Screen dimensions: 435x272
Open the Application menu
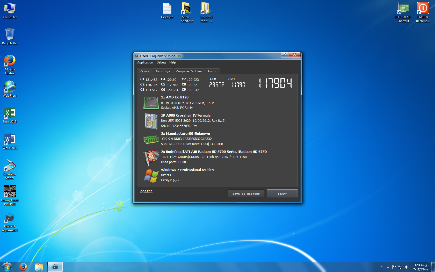pos(145,62)
